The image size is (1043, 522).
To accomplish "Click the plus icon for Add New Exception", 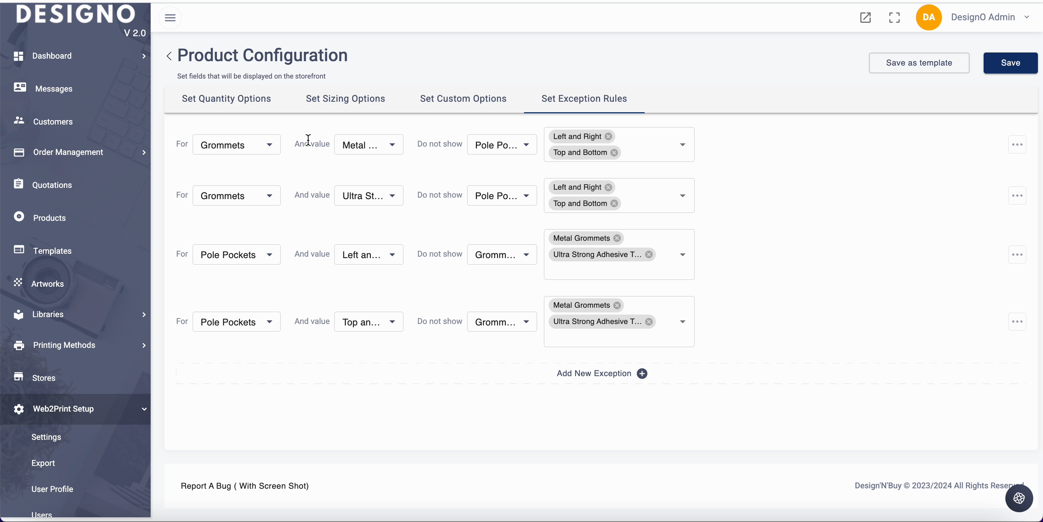I will coord(642,374).
